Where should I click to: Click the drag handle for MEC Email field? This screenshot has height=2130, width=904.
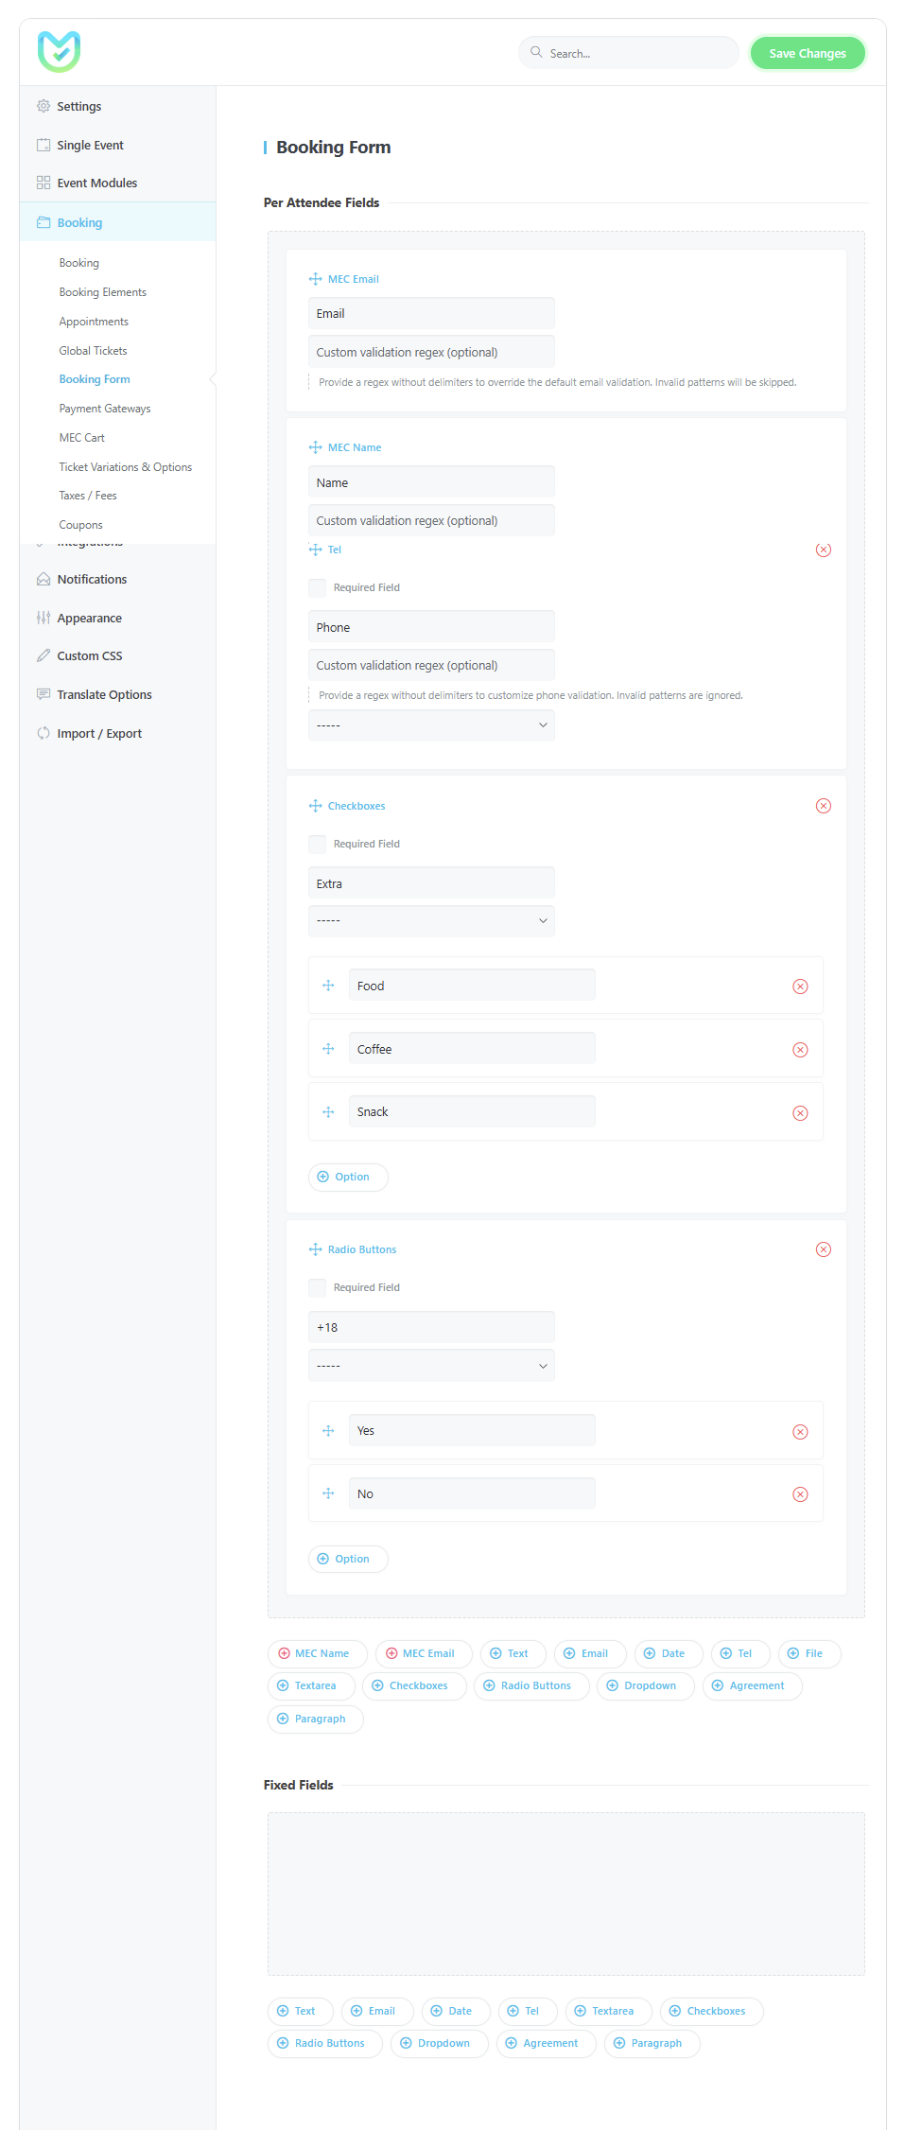coord(315,279)
